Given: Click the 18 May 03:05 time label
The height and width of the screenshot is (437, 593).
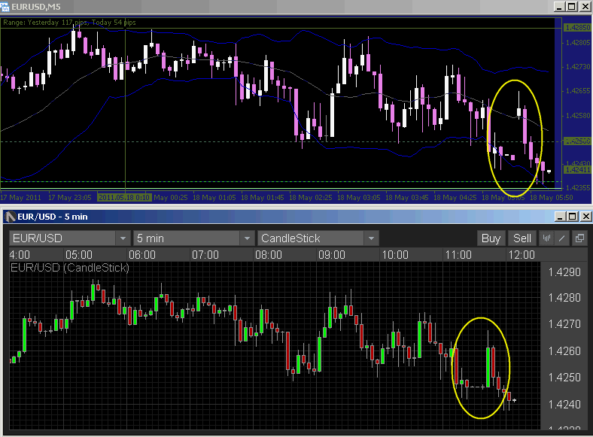Looking at the screenshot, I should [358, 197].
